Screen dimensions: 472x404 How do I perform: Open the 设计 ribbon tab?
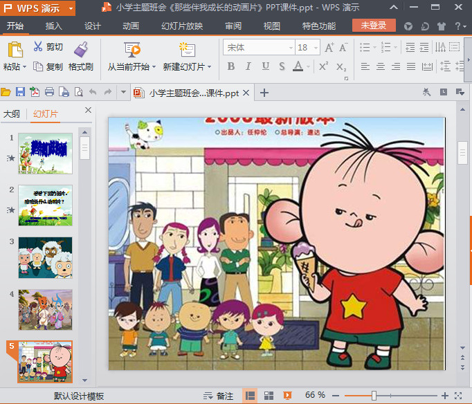click(93, 26)
